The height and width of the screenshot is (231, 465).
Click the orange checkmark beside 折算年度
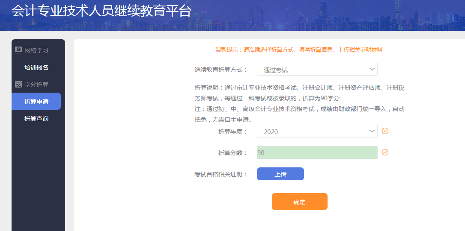385,131
